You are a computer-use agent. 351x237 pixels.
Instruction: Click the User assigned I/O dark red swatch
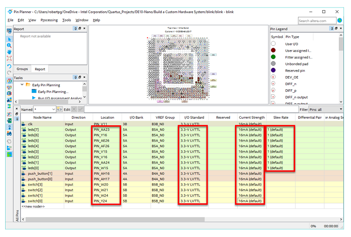pos(273,50)
